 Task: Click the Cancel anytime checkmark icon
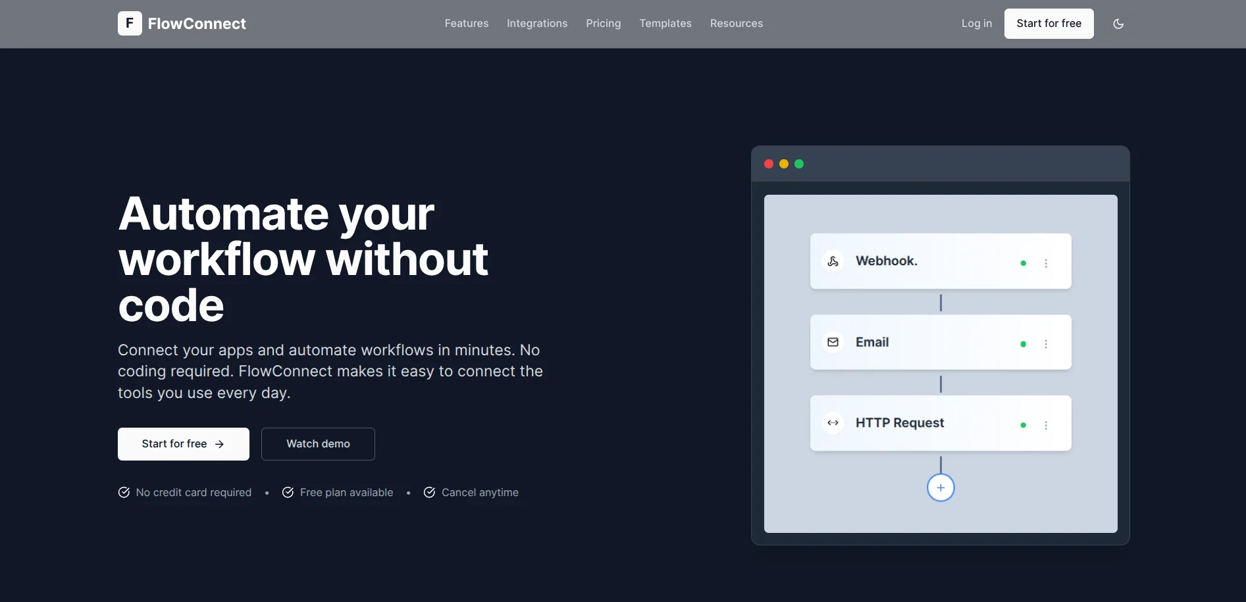pyautogui.click(x=429, y=492)
